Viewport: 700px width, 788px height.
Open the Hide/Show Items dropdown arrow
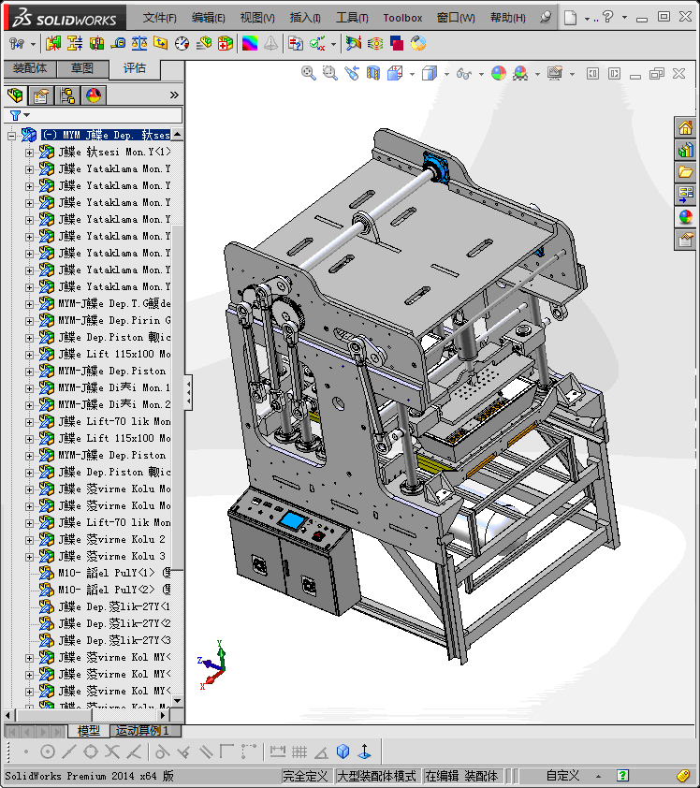point(480,73)
